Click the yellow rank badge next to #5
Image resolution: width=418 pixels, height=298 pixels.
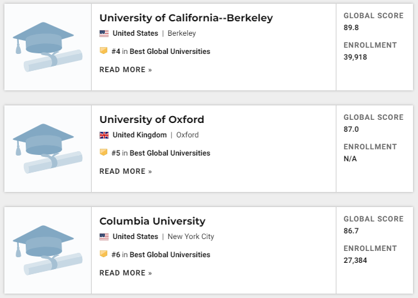(104, 152)
